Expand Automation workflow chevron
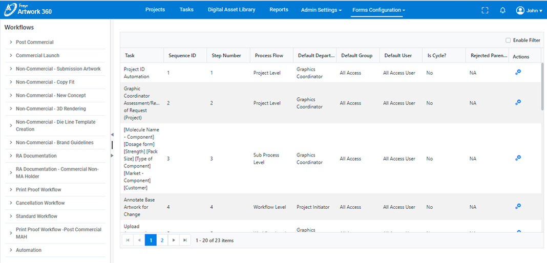The image size is (547, 263). tap(11, 250)
